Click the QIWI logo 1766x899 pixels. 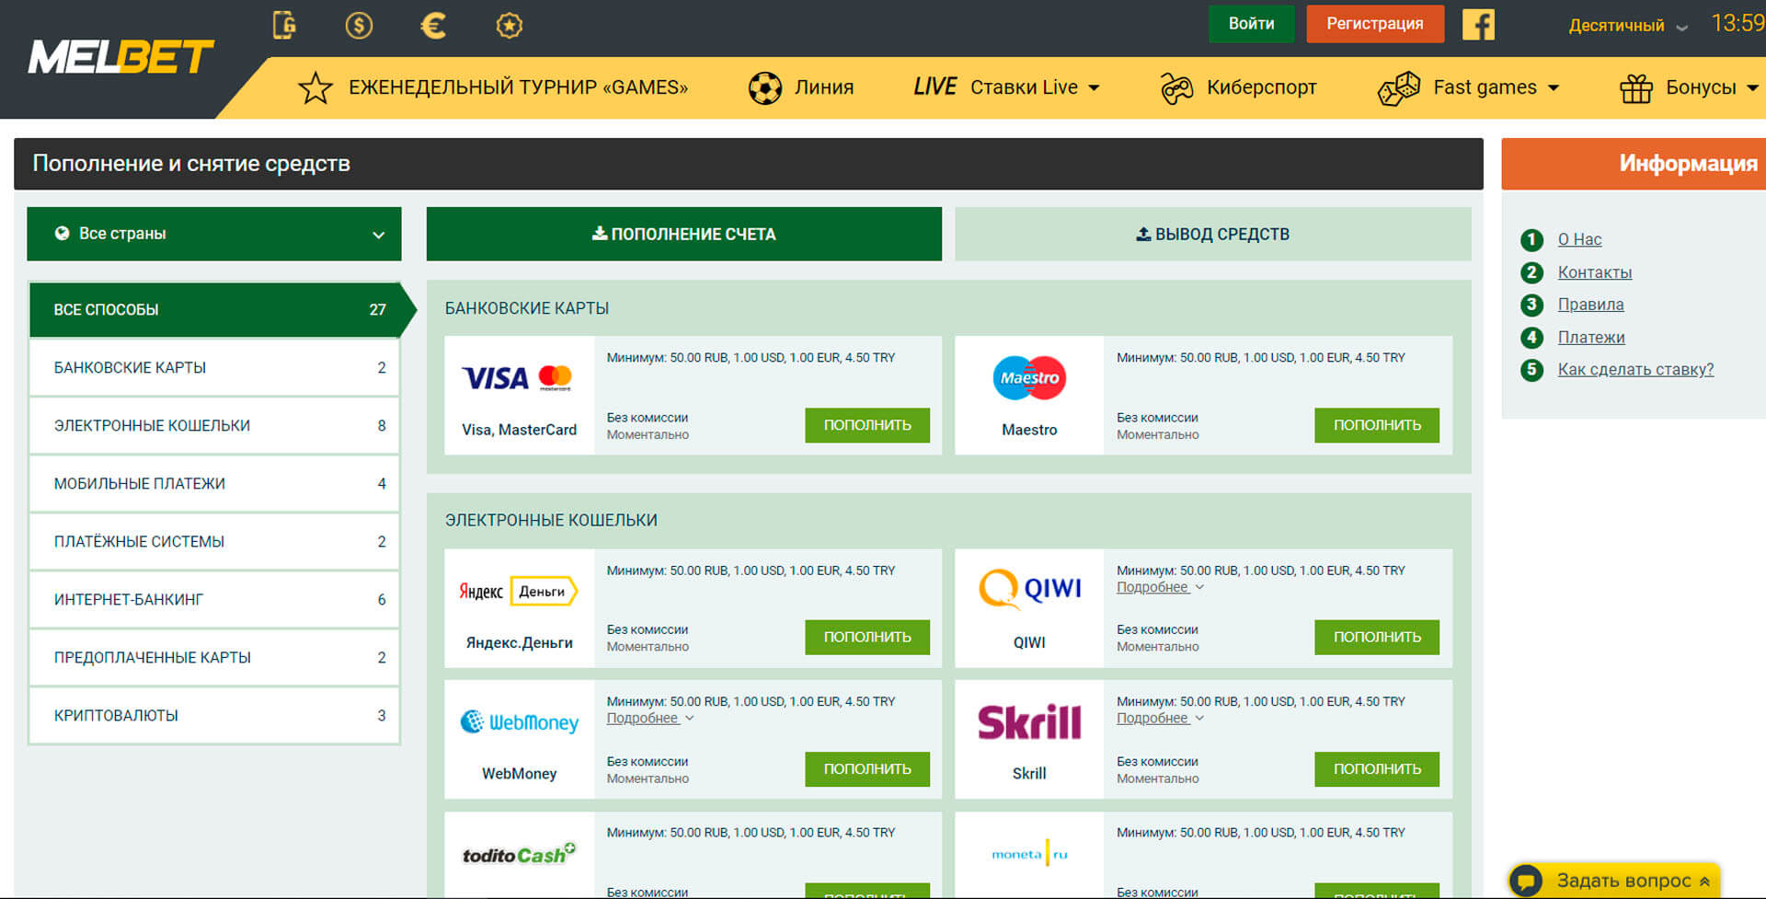tap(1029, 589)
